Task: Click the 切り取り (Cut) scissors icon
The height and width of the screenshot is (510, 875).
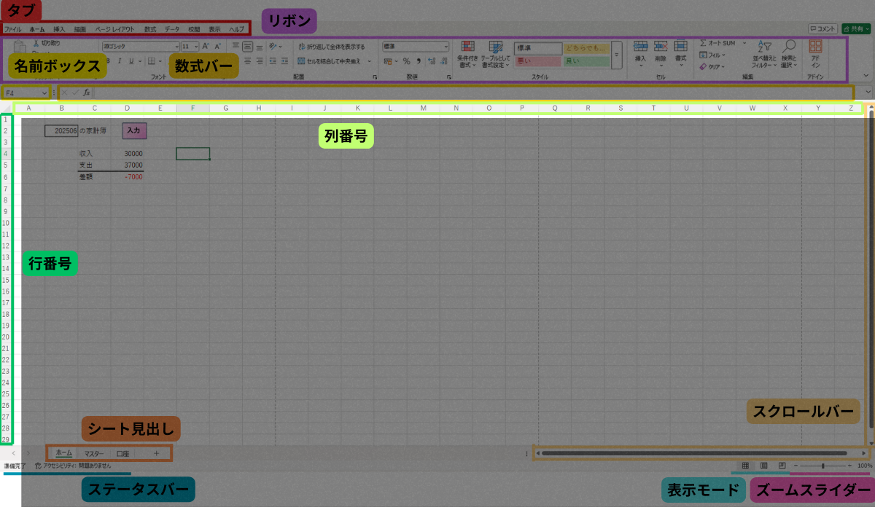Action: click(35, 44)
